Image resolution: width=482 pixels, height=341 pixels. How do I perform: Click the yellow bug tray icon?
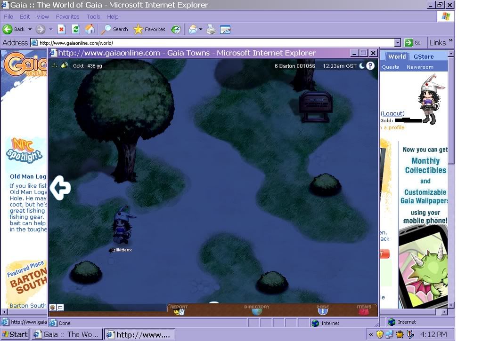click(400, 334)
